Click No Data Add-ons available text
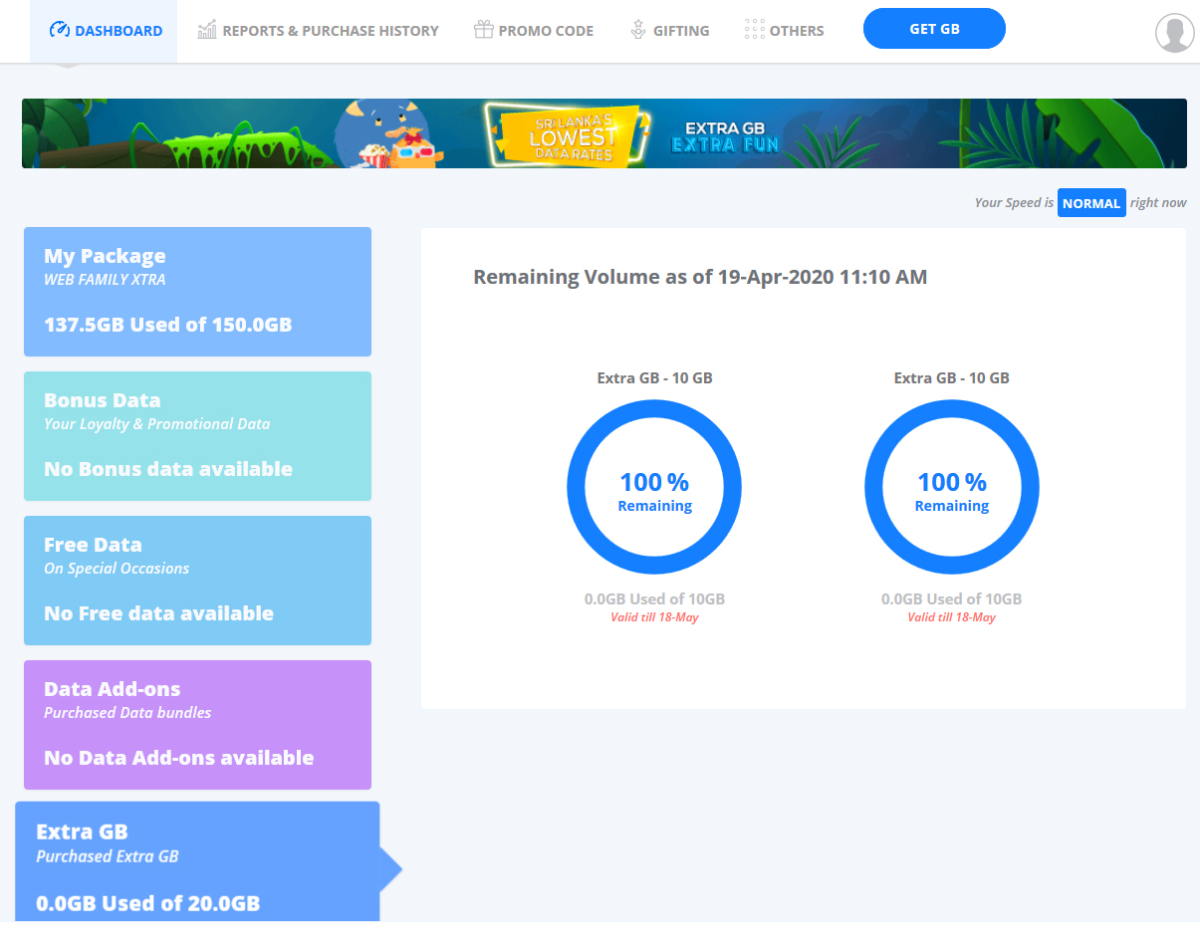Screen dimensions: 1200x947 (179, 758)
